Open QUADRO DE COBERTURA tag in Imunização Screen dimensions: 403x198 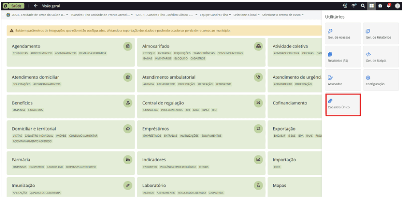[45, 192]
